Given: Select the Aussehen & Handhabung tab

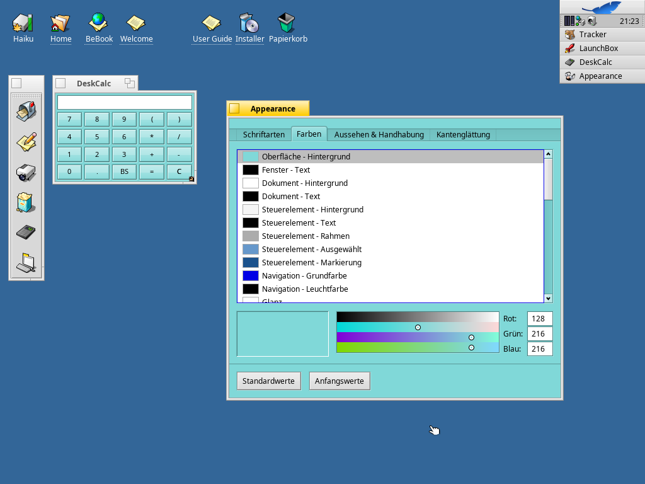Looking at the screenshot, I should [x=378, y=134].
